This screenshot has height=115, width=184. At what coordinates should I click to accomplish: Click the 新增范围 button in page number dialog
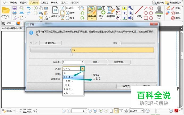tap(51, 43)
